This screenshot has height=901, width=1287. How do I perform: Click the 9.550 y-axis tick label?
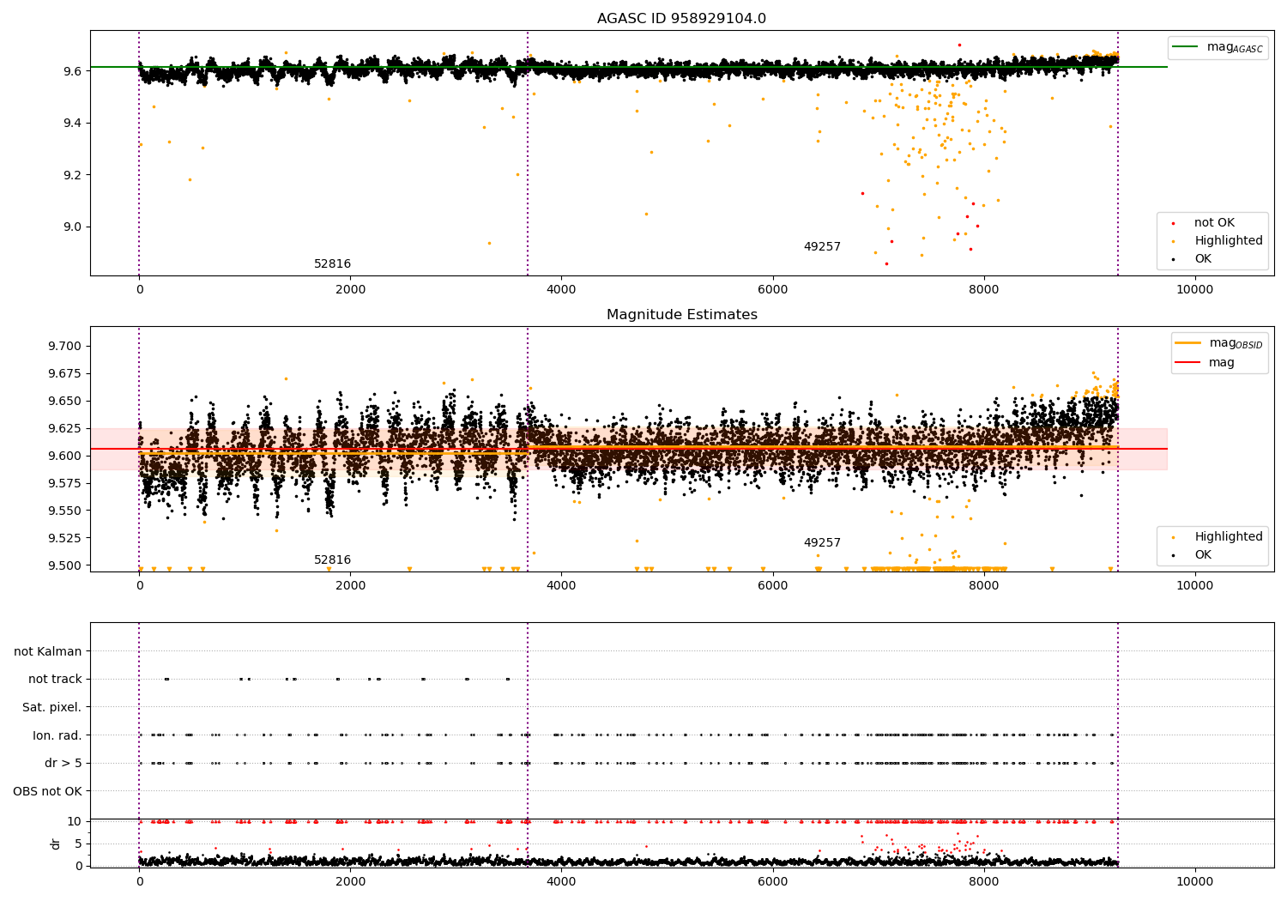pyautogui.click(x=64, y=511)
